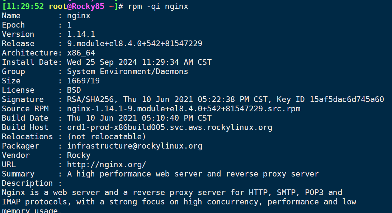
Task: Click the Source RPM filename
Action: [184, 109]
